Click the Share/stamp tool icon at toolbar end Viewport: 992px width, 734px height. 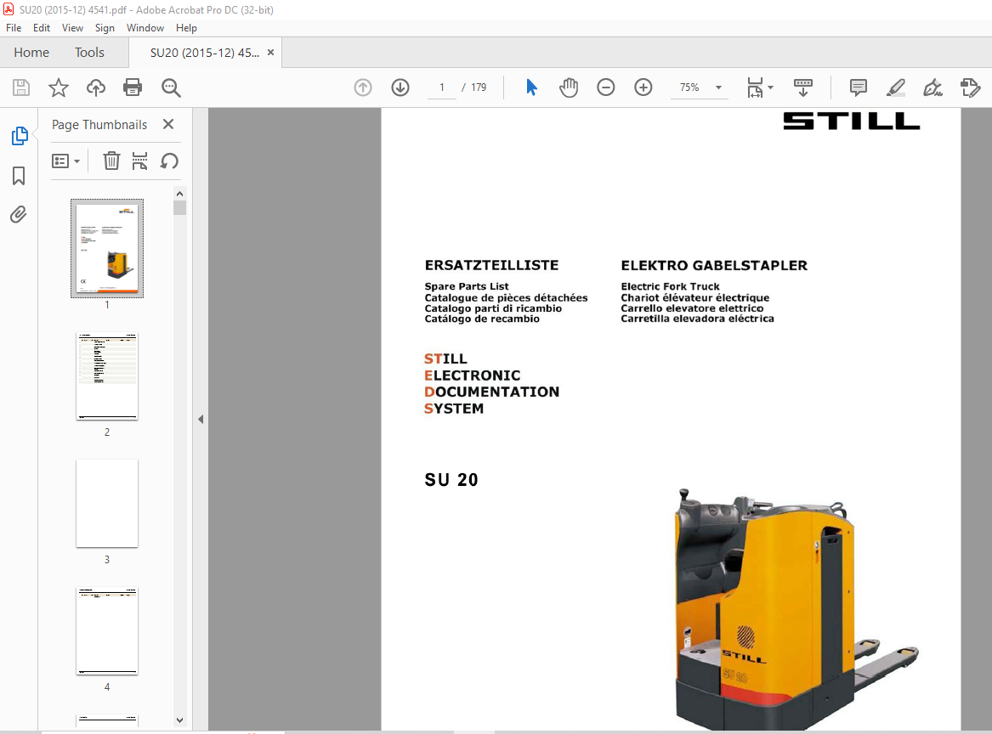coord(970,88)
